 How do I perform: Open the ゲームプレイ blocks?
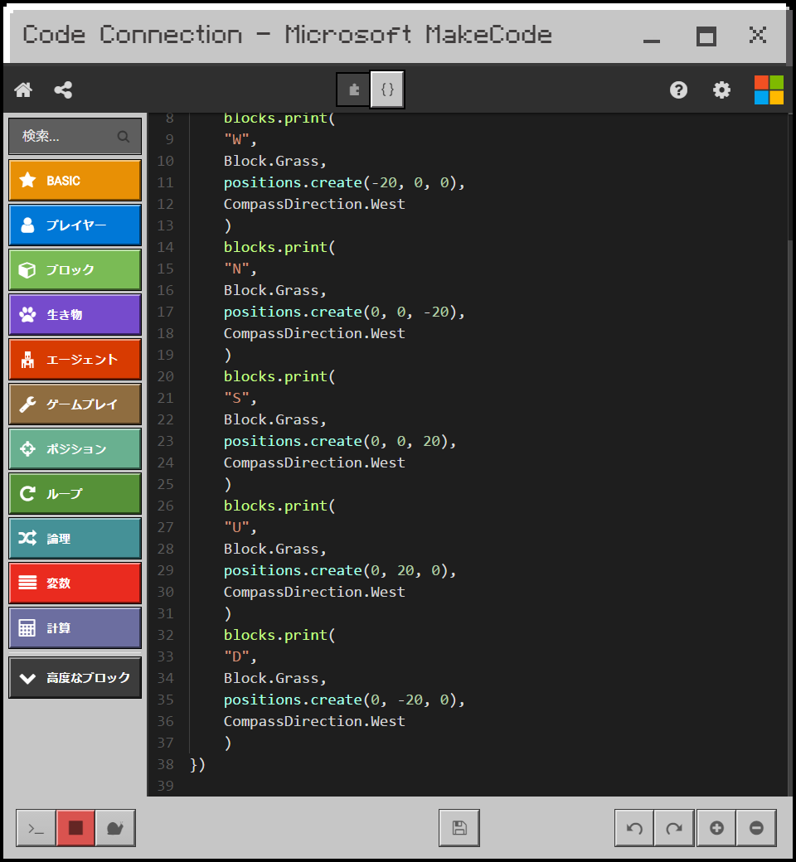coord(75,404)
